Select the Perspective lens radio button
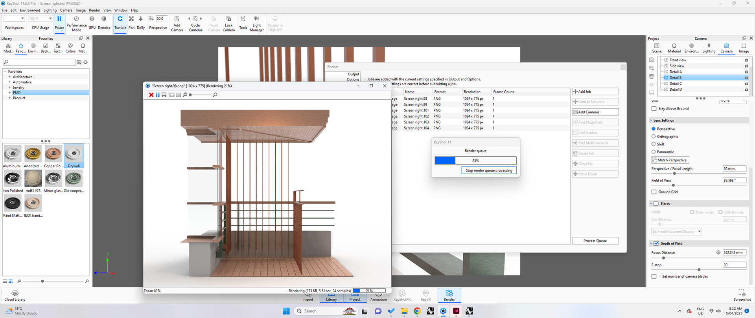The width and height of the screenshot is (755, 318). tap(654, 129)
